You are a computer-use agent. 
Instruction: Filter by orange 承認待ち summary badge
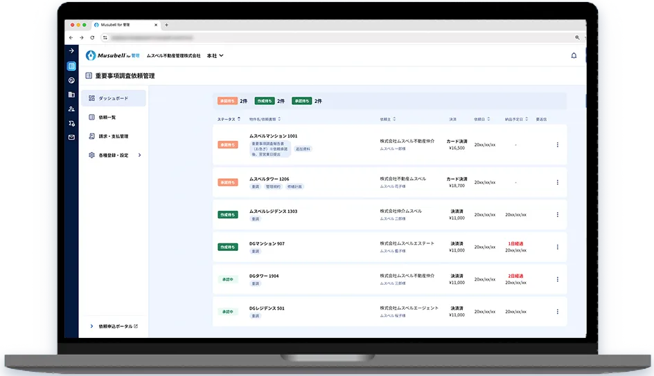(x=227, y=101)
